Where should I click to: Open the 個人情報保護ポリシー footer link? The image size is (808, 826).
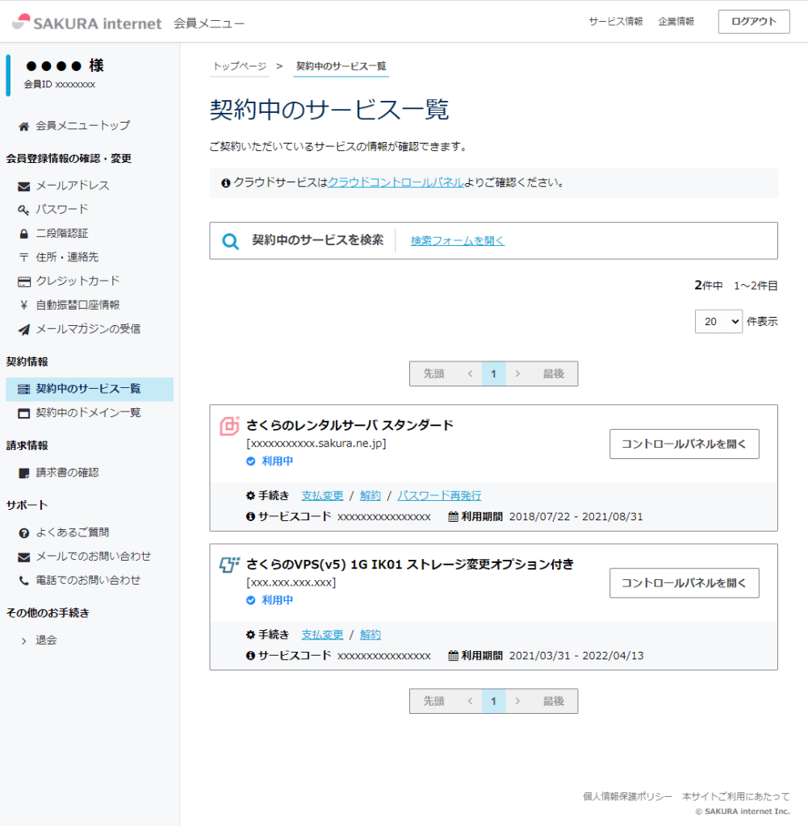coord(627,796)
